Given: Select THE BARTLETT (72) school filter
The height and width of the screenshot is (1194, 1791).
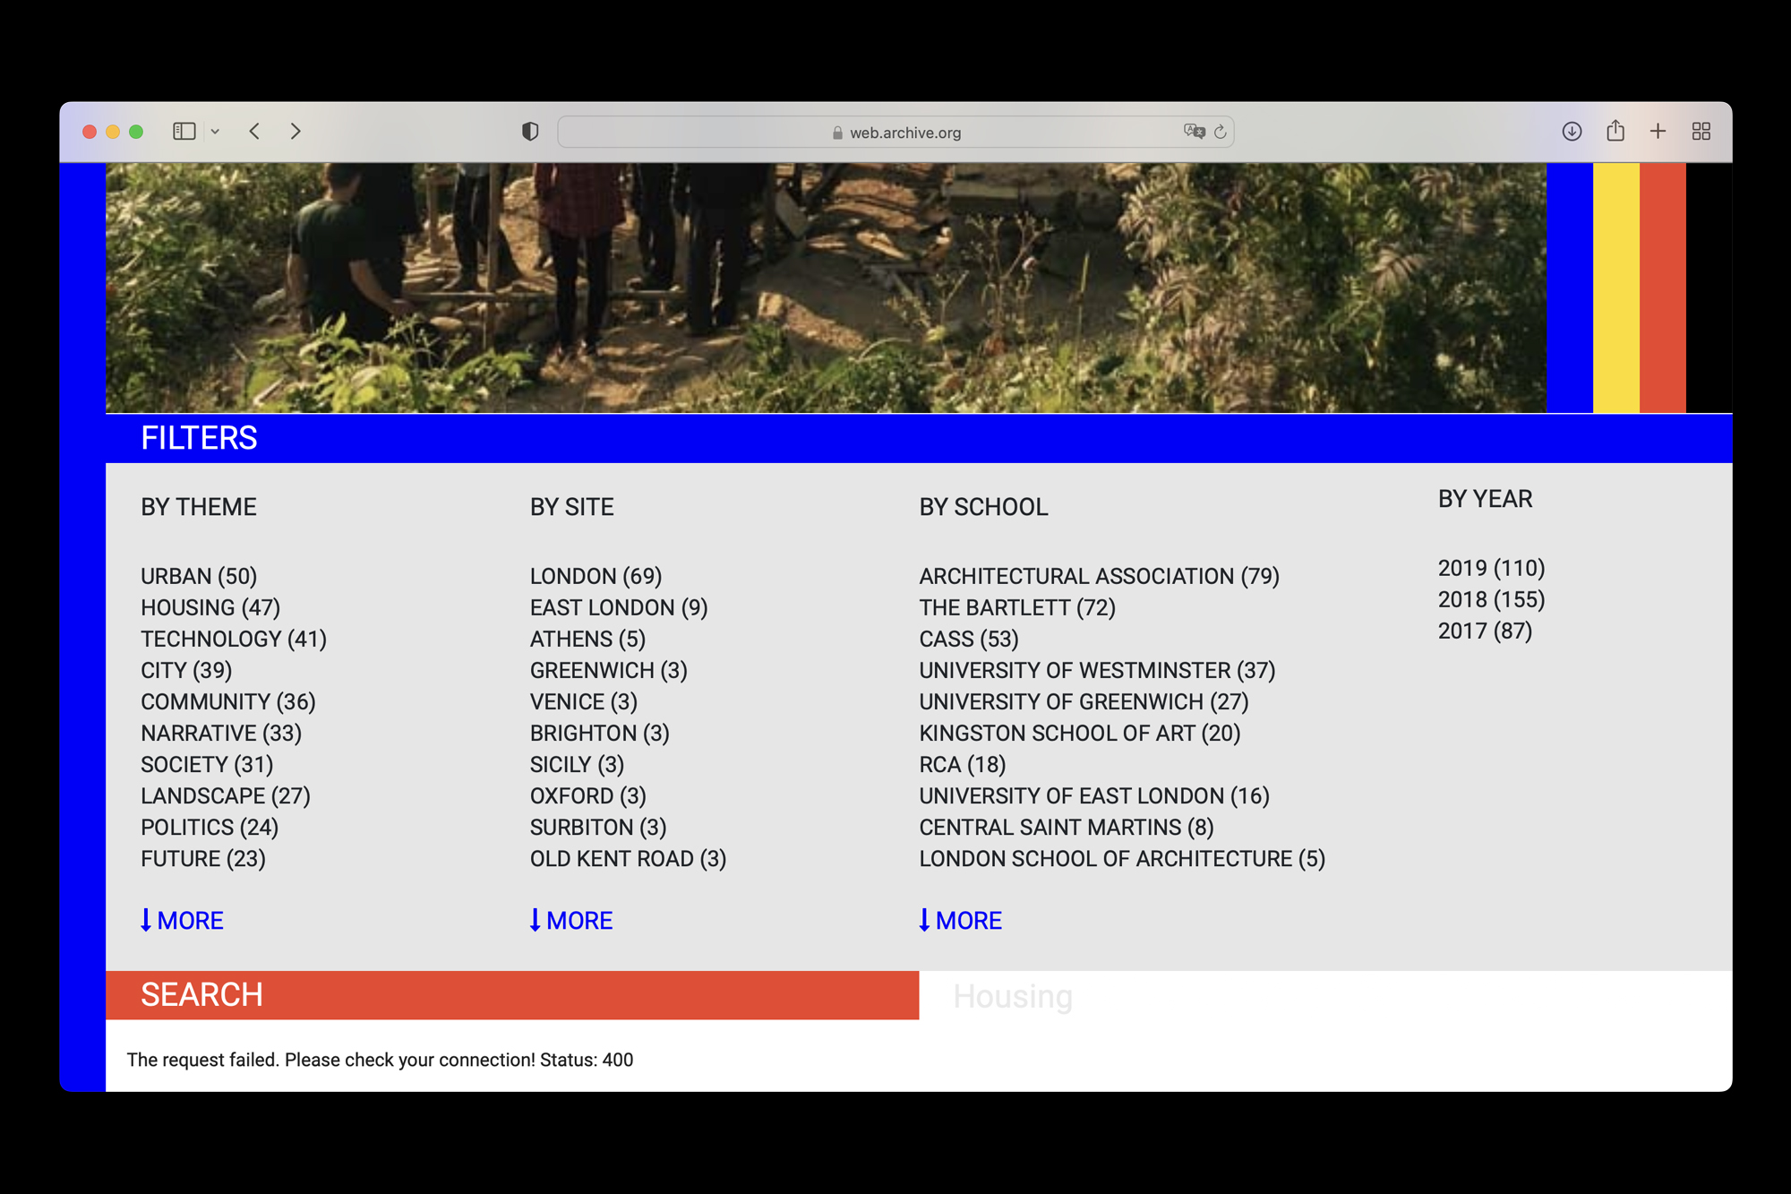Looking at the screenshot, I should 1017,607.
